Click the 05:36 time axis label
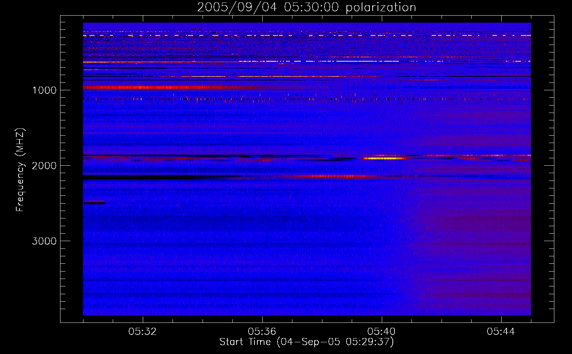 pos(262,332)
